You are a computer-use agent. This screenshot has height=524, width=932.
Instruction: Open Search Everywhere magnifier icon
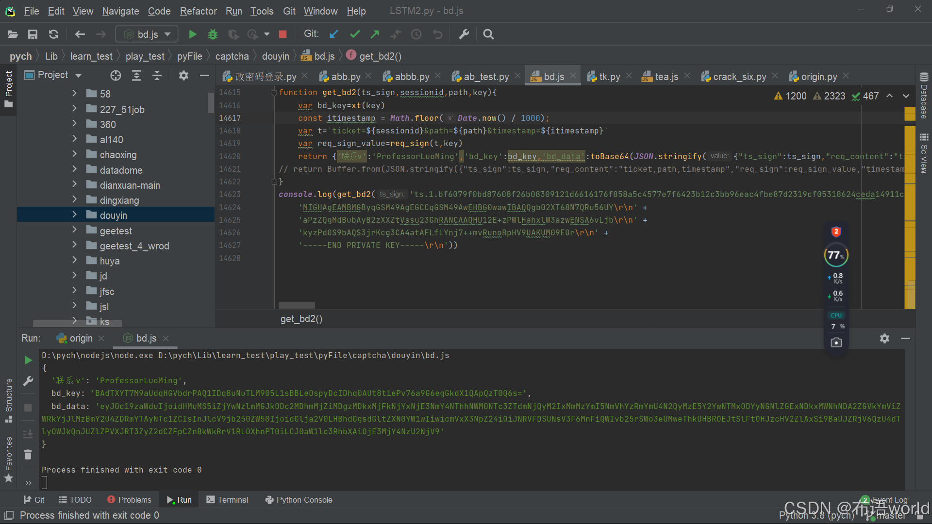(x=488, y=34)
